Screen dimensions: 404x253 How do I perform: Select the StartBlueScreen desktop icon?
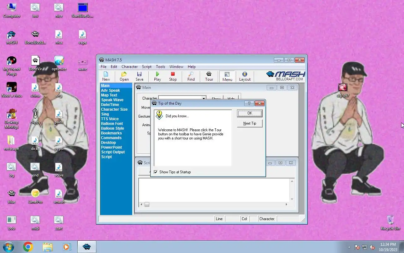[x=82, y=10]
